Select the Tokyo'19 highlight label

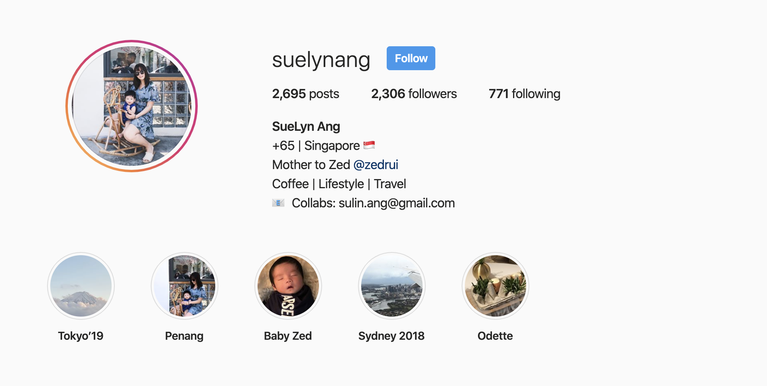point(81,336)
